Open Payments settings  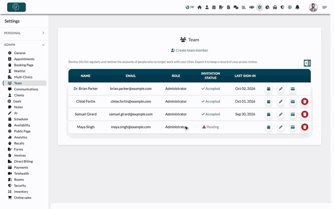[x=21, y=168]
